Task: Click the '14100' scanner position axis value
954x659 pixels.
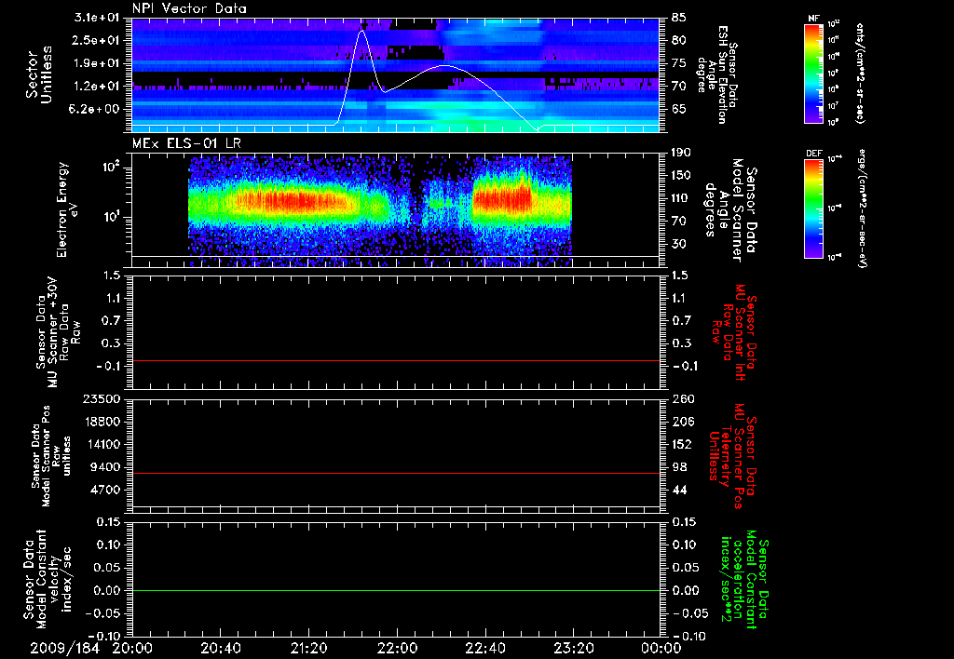Action: [x=102, y=444]
